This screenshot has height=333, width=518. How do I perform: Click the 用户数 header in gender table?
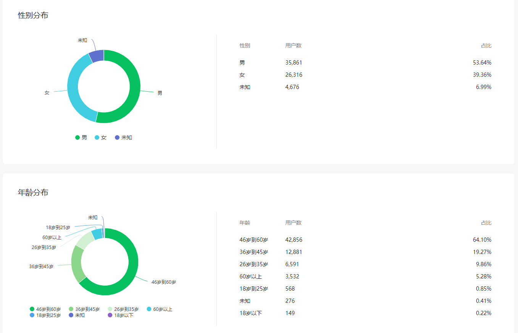coord(293,45)
